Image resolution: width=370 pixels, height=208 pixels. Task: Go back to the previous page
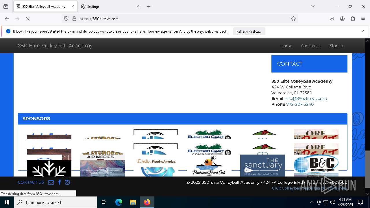pyautogui.click(x=7, y=19)
